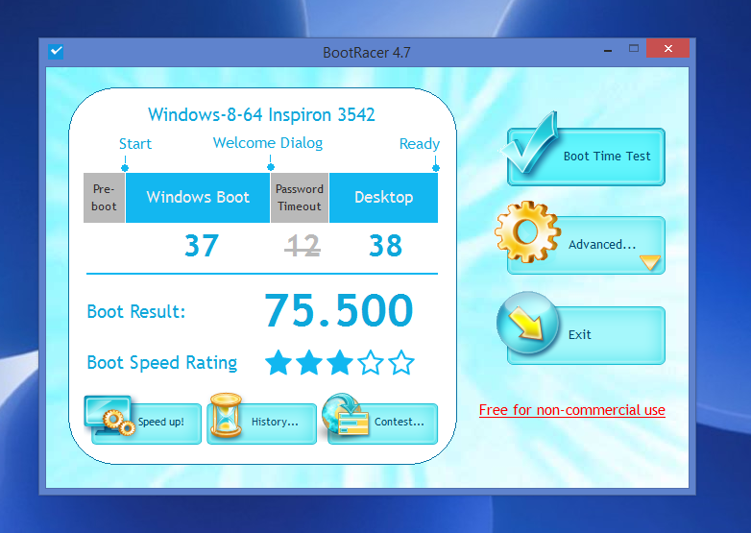751x533 pixels.
Task: Click the BootRacer checkmark title bar icon
Action: point(56,51)
